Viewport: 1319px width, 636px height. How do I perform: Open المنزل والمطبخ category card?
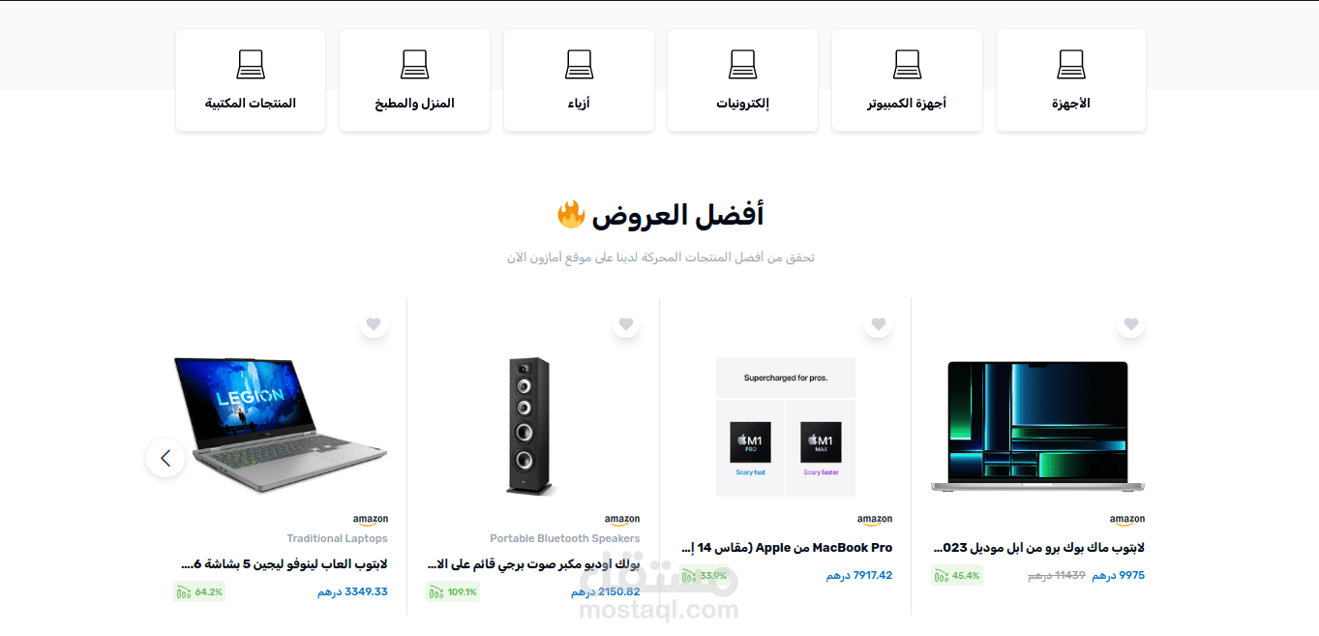point(414,80)
